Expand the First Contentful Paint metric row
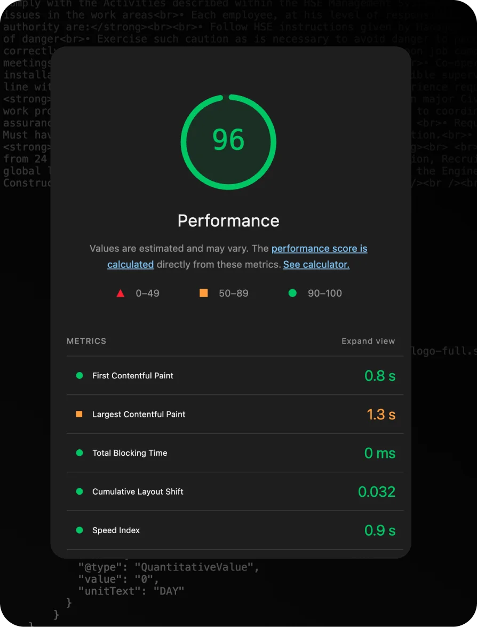The width and height of the screenshot is (477, 627). point(133,376)
